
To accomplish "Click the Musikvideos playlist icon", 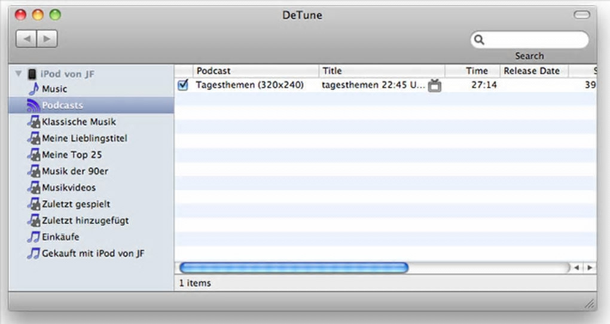I will (x=34, y=187).
